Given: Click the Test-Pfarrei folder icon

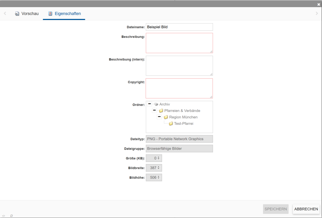Looking at the screenshot, I should pyautogui.click(x=171, y=124).
